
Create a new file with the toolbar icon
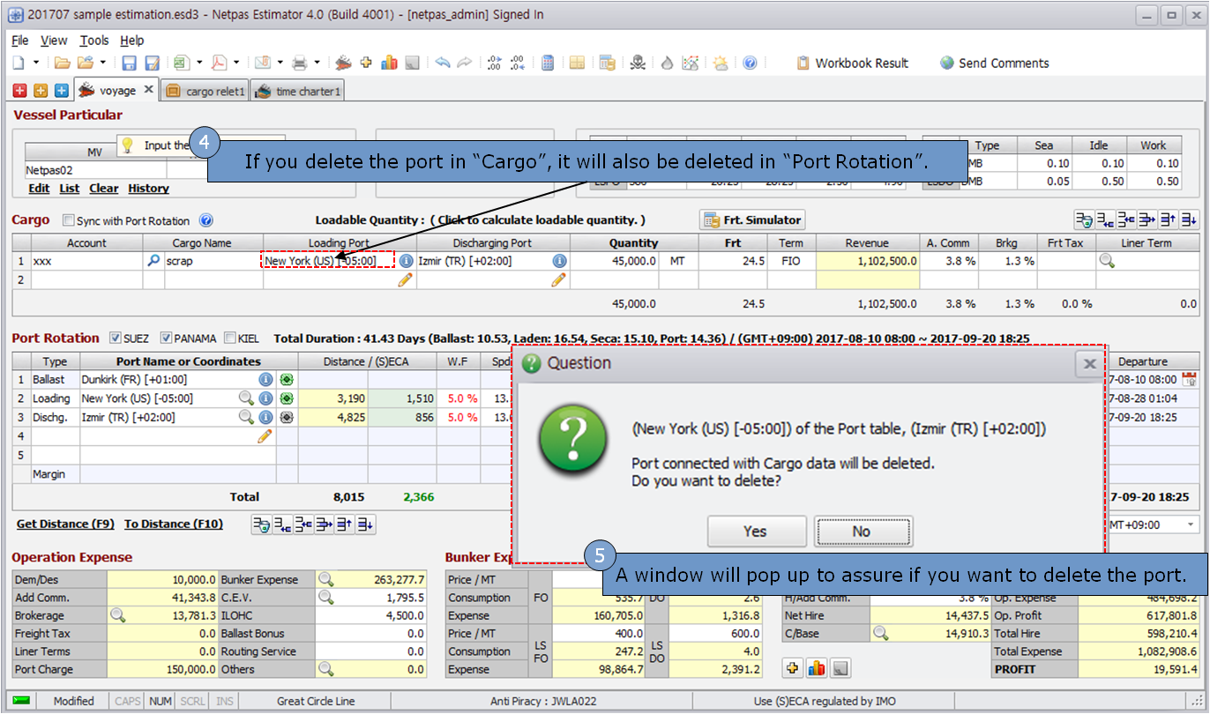pyautogui.click(x=19, y=63)
